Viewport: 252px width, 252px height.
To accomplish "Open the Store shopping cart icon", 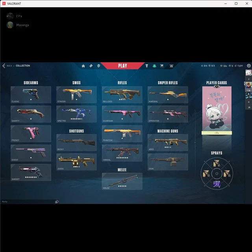I will 162,66.
